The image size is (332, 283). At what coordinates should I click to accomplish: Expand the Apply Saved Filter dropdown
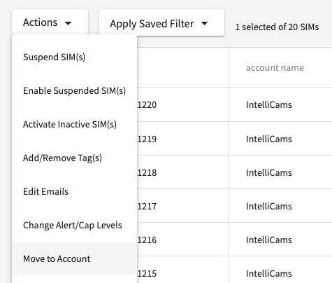pos(161,22)
